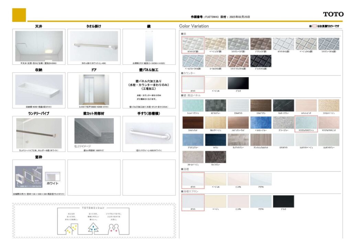Screen dimensions: 352x244
Task: Open the タオル掛け towel bar image
Action: point(94,46)
